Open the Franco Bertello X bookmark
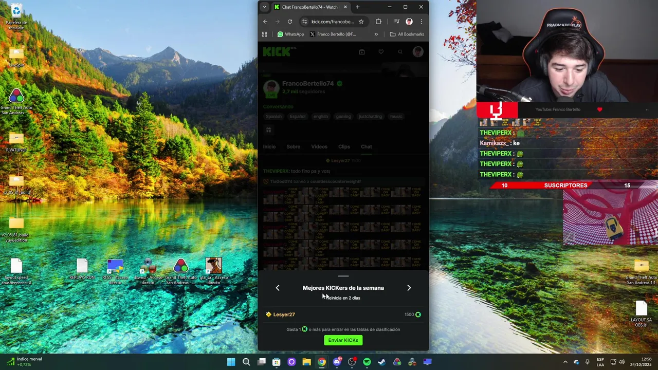Viewport: 658px width, 370px height. pos(333,34)
